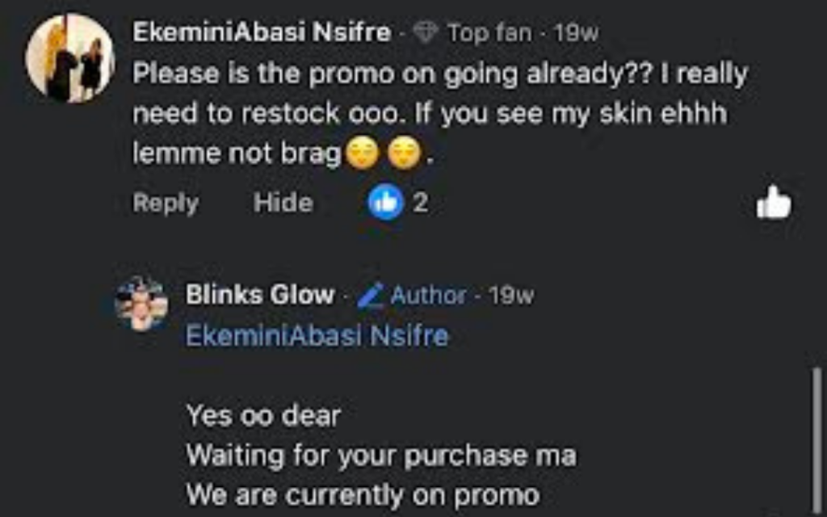Click the white thumbs-up like icon
This screenshot has height=517, width=827.
pos(774,202)
